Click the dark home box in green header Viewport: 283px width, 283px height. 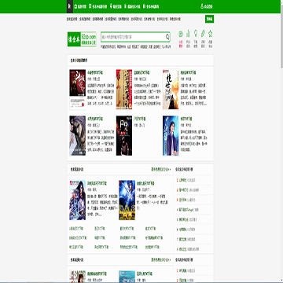click(x=69, y=6)
